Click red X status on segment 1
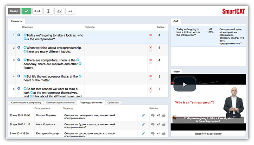The image size is (254, 145). (x=150, y=35)
